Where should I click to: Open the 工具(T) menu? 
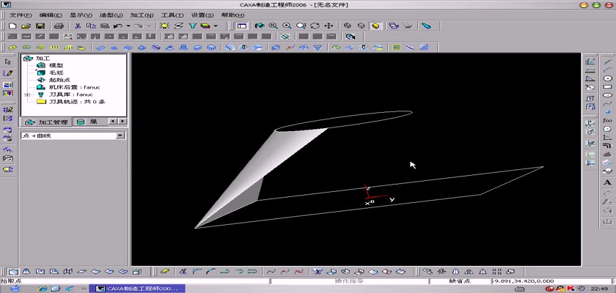[x=172, y=15]
